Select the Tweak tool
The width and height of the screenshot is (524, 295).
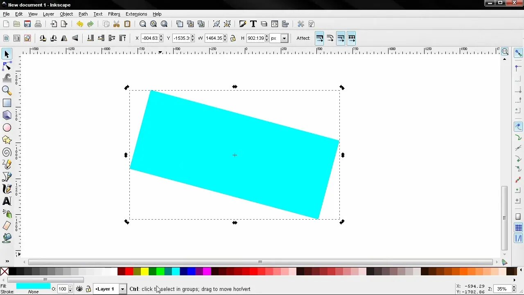coord(7,78)
